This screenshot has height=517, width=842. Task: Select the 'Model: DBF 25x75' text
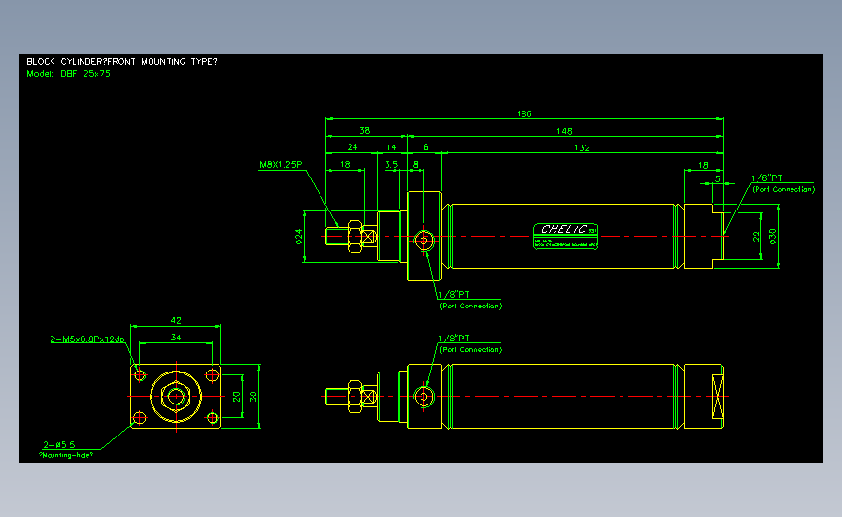pos(68,74)
